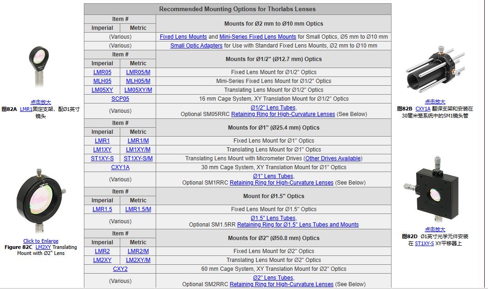Open the LMR1 link in the table
This screenshot has height=289, width=488.
click(102, 141)
